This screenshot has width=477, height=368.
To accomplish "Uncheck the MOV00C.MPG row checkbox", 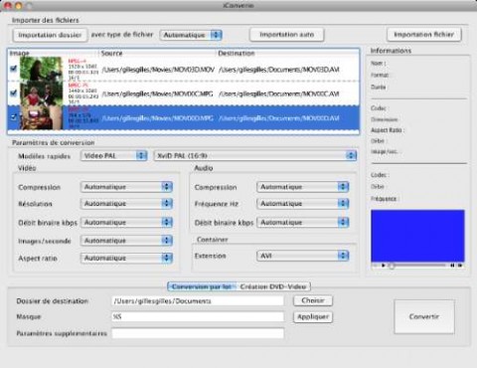I will [x=13, y=93].
